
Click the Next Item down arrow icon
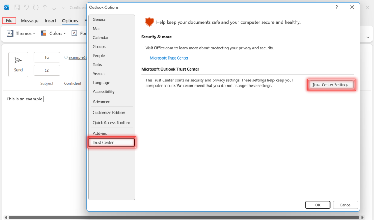click(x=54, y=7)
